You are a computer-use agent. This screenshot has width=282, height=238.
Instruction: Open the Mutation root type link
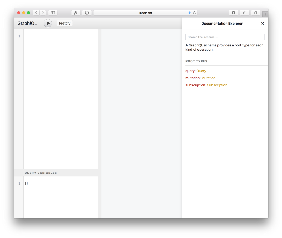pos(208,78)
